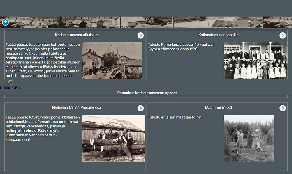Open arrow button for Maatalon töissä

pos(282,108)
